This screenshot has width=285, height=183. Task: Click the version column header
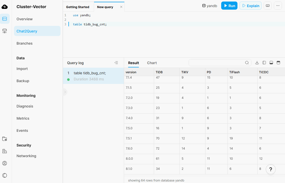pyautogui.click(x=139, y=72)
